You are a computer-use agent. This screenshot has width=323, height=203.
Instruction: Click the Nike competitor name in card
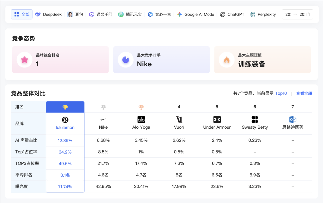click(144, 64)
